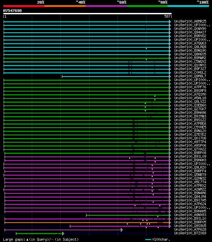212x242 pixels.
Task: Click the UniRef100_Q0J7U6 label
Action: click(x=190, y=138)
